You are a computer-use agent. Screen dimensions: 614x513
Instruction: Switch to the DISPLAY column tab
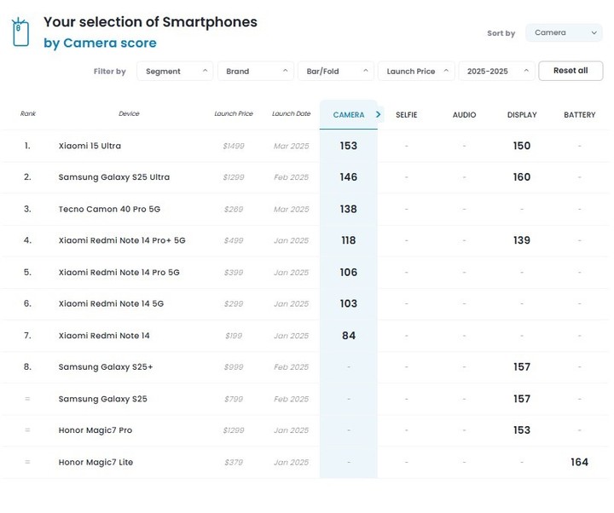tap(522, 115)
